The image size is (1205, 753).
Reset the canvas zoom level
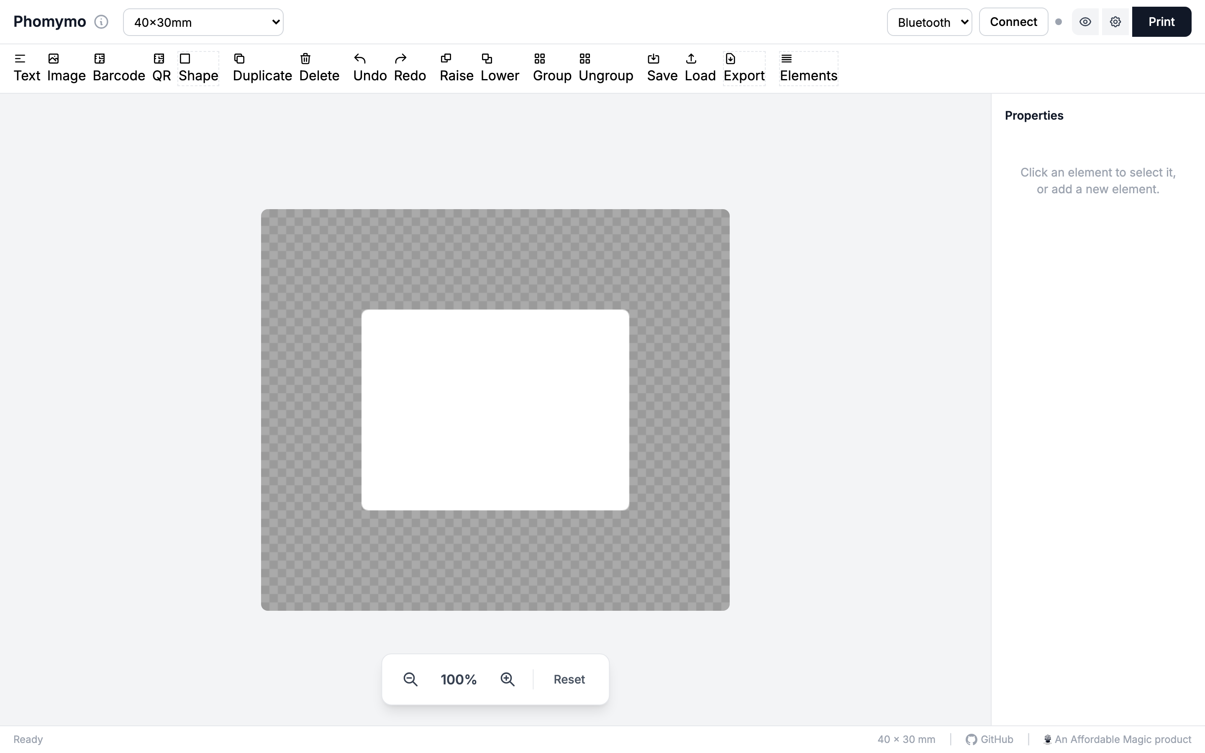click(568, 679)
